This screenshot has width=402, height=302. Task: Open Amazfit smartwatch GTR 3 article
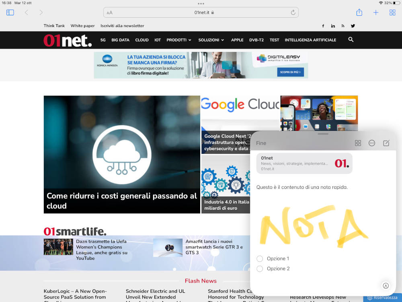[214, 247]
